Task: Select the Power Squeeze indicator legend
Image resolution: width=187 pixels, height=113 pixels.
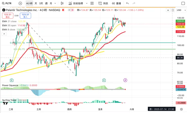Action: (20, 85)
